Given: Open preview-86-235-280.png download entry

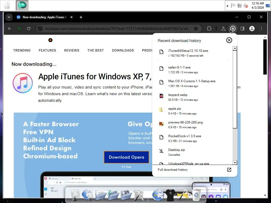Looking at the screenshot, I should click(192, 124).
